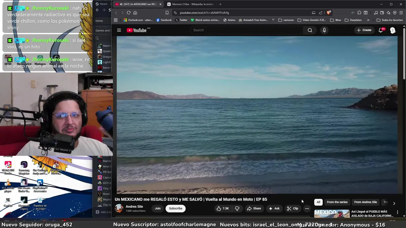The height and width of the screenshot is (228, 406).
Task: Click the browser address bar URL
Action: click(204, 13)
